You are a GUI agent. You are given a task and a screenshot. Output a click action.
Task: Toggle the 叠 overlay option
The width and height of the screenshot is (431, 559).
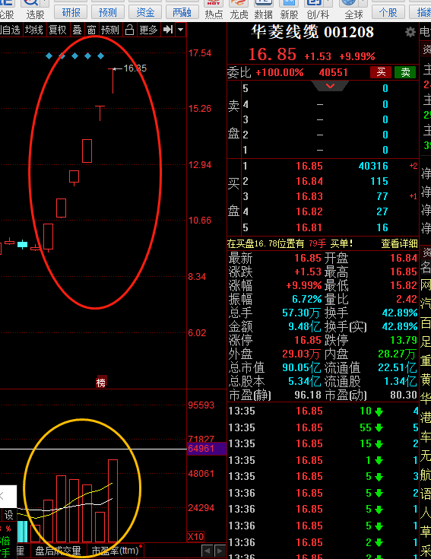(77, 30)
